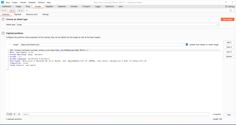Open the Payloads sub-tab
This screenshot has height=125, width=236.
click(18, 14)
